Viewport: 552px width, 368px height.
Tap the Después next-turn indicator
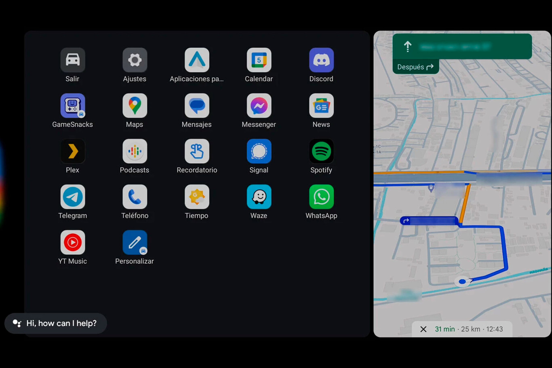coord(415,67)
